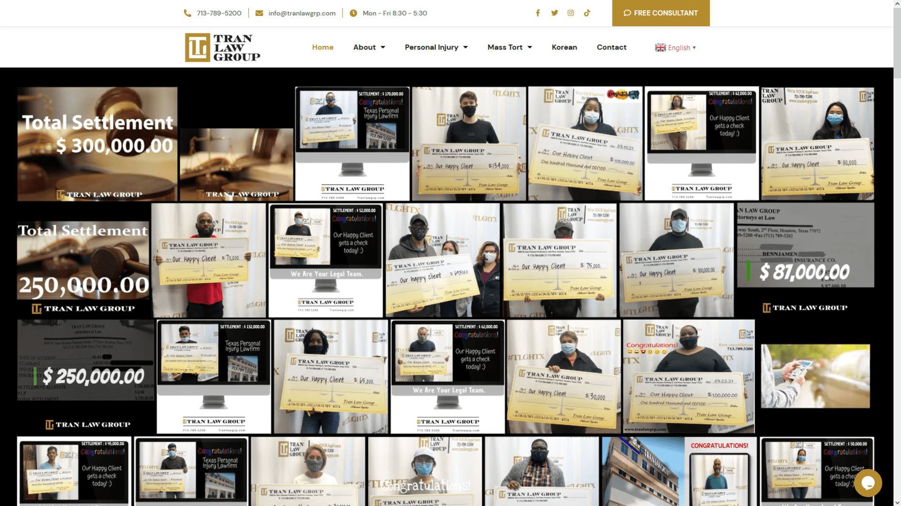Open the 03-22-21 $100,000 Congratulations photo
901x506 pixels.
689,376
